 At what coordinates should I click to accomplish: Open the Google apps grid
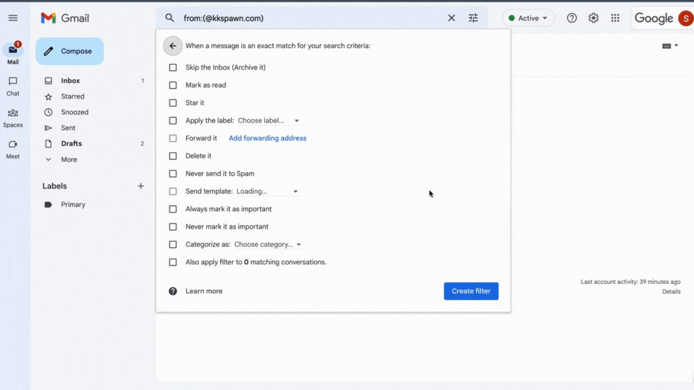(615, 18)
